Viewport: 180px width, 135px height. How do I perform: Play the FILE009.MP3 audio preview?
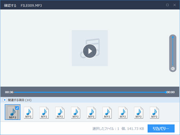pyautogui.click(x=90, y=51)
